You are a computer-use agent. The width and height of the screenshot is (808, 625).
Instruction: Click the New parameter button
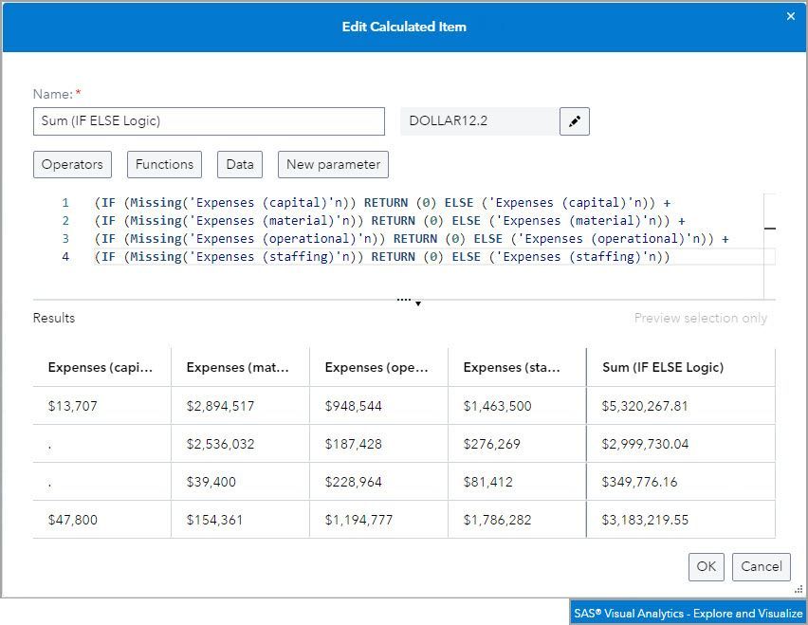(333, 164)
